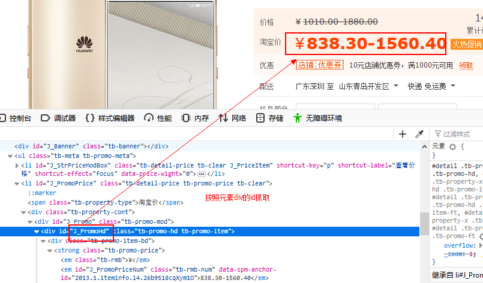Select the div J_Banner line
The height and width of the screenshot is (283, 483).
(209, 146)
